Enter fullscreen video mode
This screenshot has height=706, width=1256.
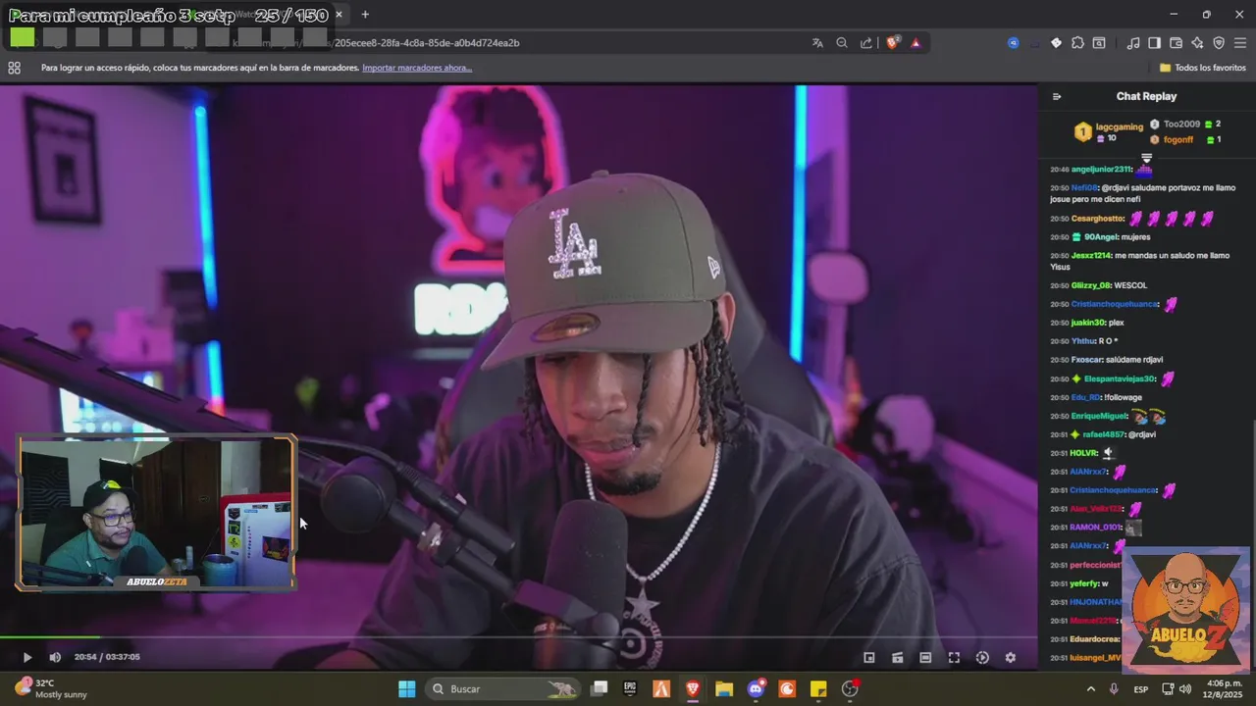954,658
